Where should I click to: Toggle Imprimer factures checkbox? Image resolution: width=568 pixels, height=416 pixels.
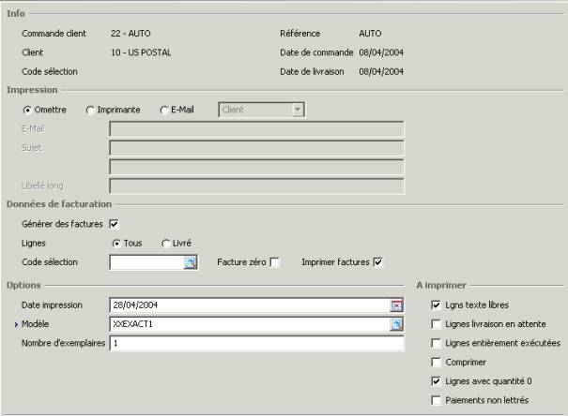coord(378,262)
